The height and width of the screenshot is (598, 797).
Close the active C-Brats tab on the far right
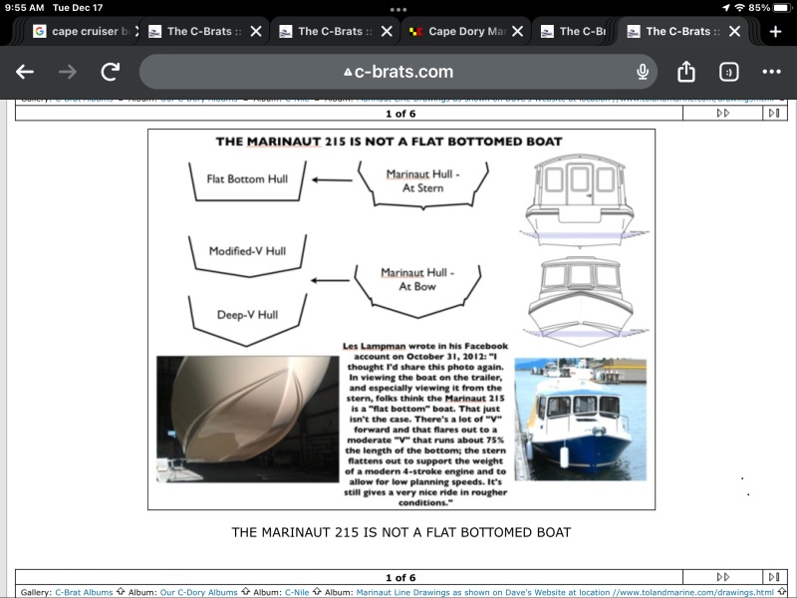734,32
